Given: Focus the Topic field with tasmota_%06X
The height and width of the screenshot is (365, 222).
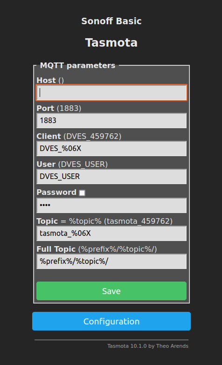Looking at the screenshot, I should coord(111,233).
